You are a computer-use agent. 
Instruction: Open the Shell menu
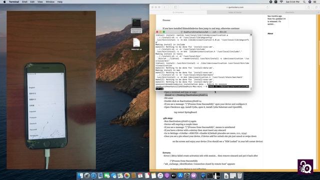coord(24,2)
